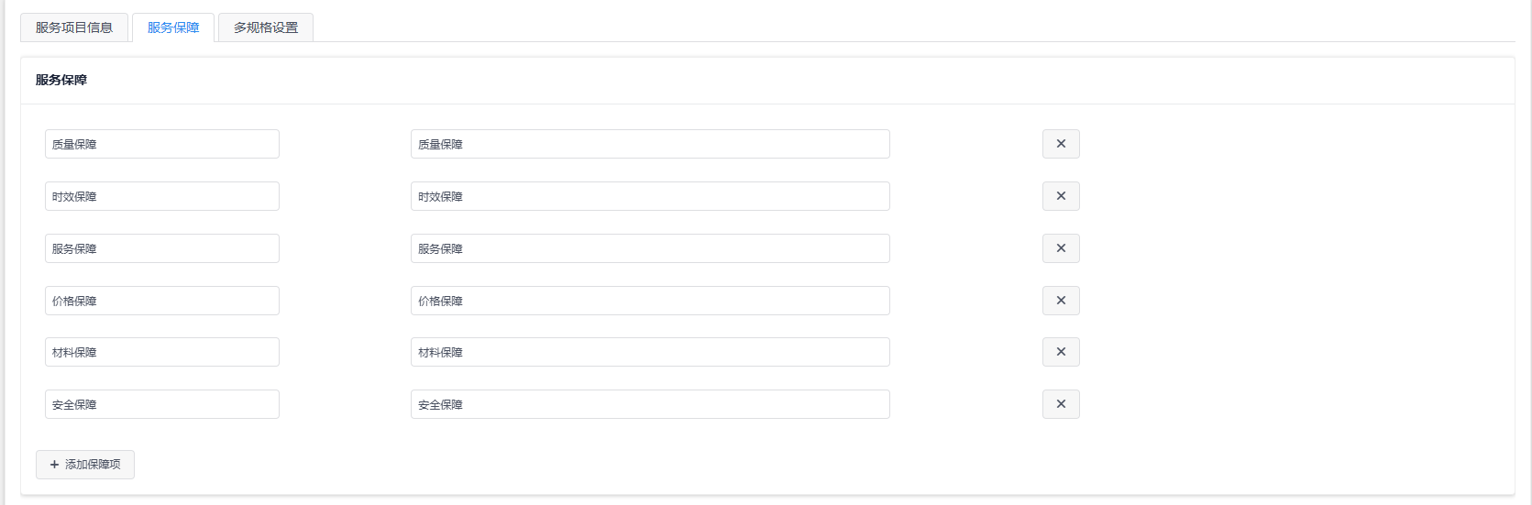Remove the 时效保障 row using X icon
Image resolution: width=1532 pixels, height=505 pixels.
tap(1061, 196)
